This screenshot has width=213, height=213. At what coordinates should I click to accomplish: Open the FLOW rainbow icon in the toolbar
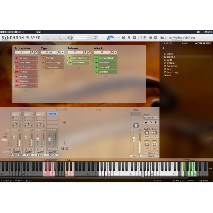point(110,38)
